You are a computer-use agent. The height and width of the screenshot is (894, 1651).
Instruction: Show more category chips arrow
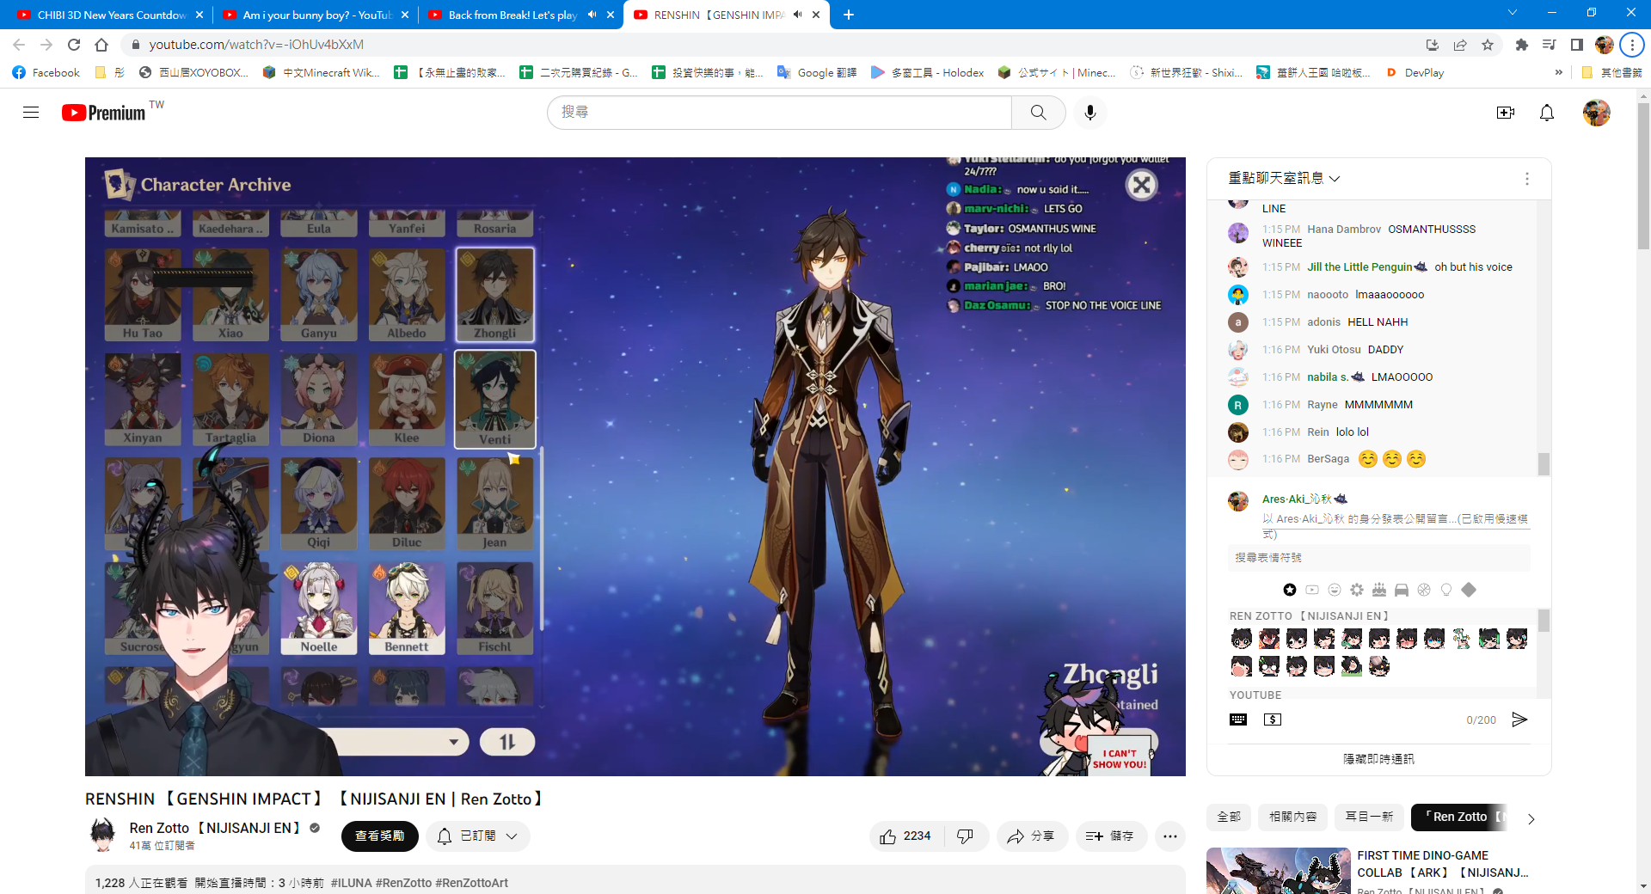coord(1531,818)
